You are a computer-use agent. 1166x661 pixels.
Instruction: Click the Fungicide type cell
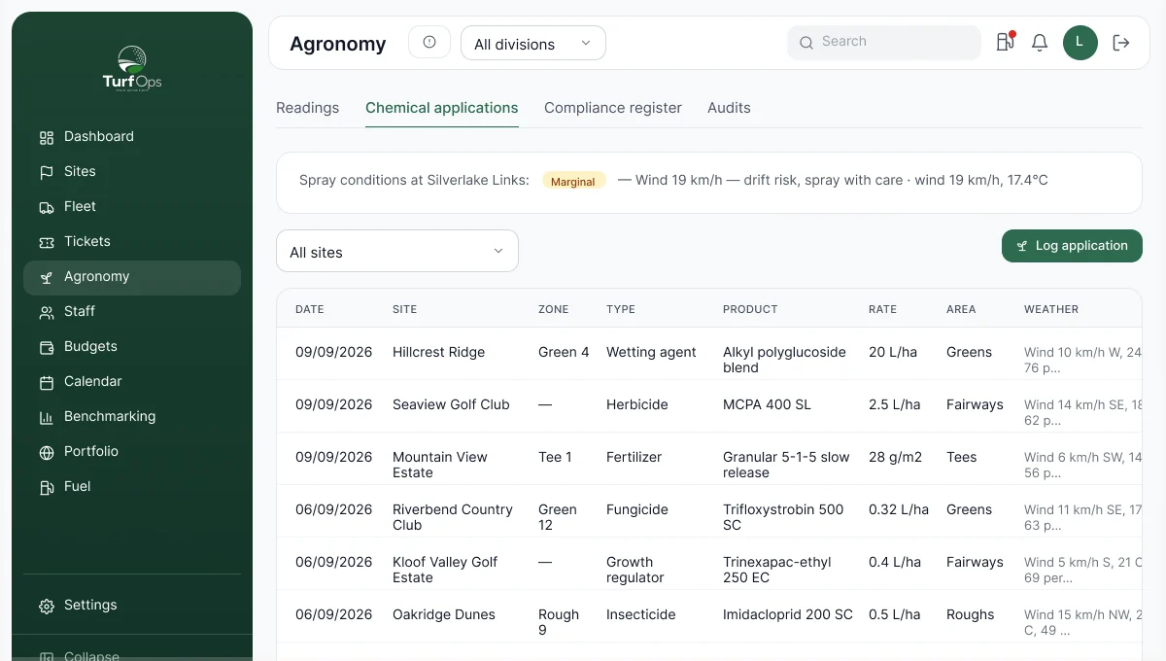tap(637, 510)
